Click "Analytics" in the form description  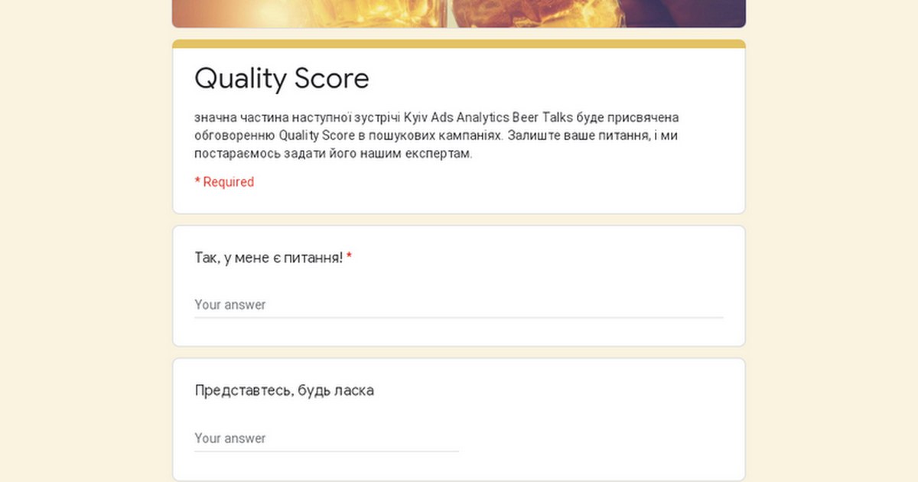pyautogui.click(x=480, y=118)
